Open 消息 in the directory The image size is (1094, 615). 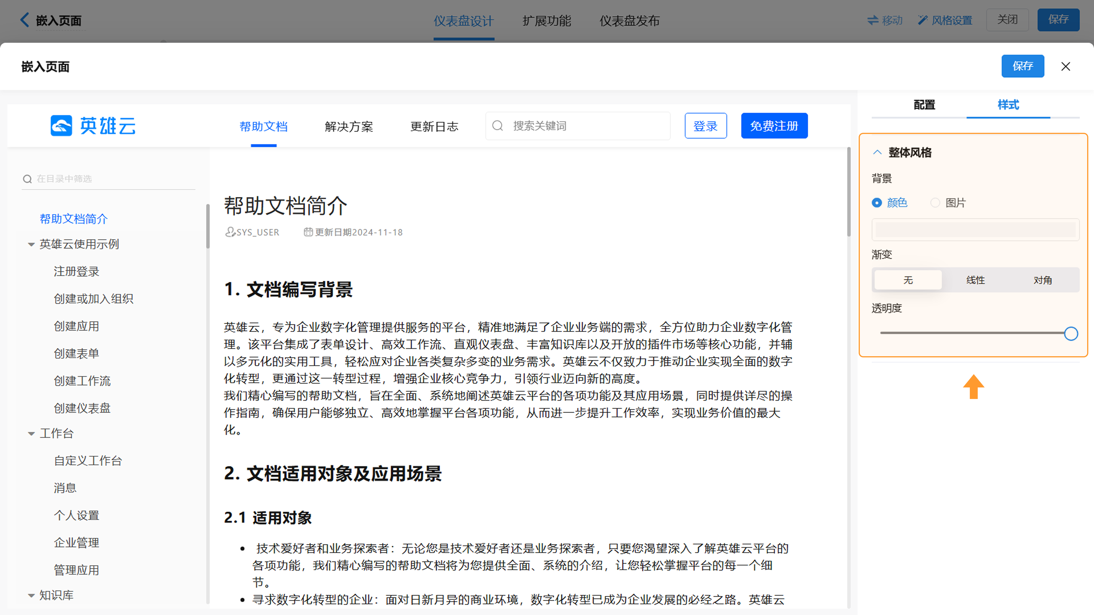click(x=65, y=488)
